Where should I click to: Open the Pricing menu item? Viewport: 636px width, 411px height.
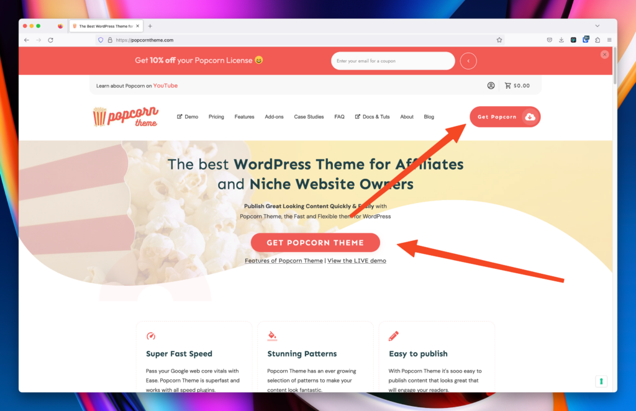tap(216, 117)
